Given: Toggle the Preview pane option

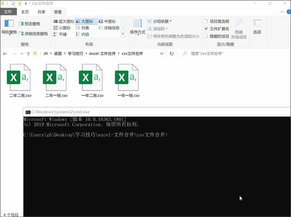Looking at the screenshot, I should coord(30,24).
